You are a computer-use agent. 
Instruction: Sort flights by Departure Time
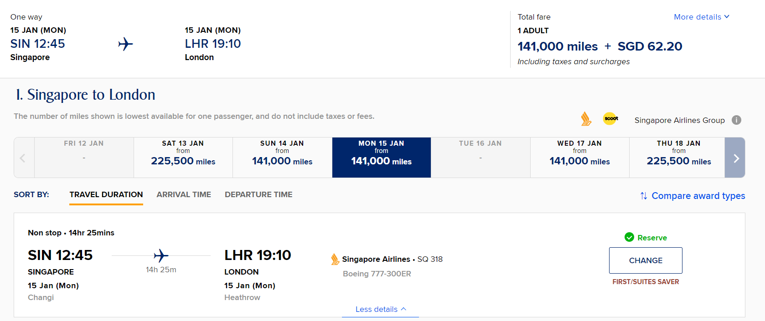[x=258, y=194]
